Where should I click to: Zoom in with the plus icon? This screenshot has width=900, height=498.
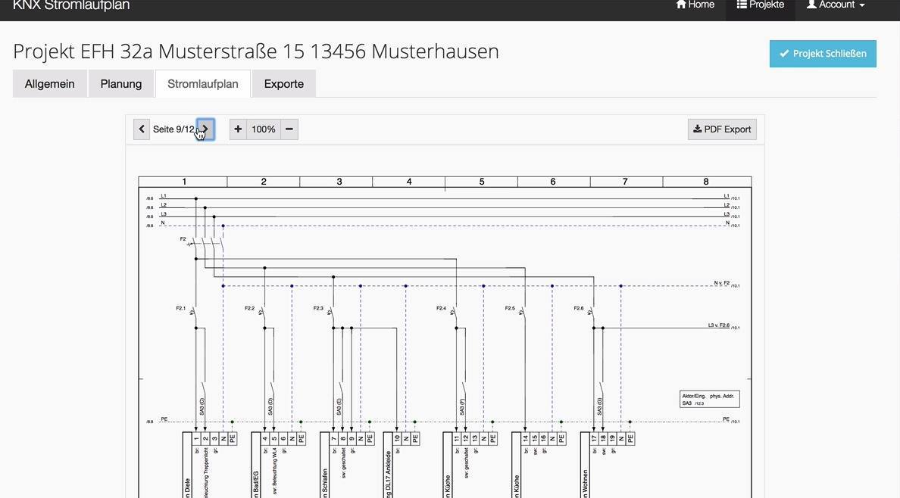238,129
